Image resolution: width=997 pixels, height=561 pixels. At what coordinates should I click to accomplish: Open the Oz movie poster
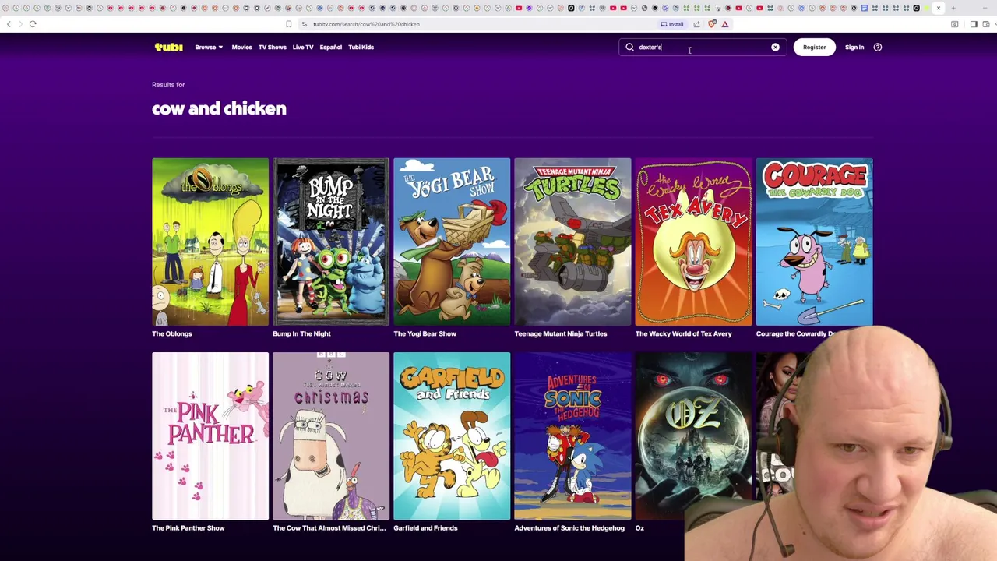[x=693, y=436]
